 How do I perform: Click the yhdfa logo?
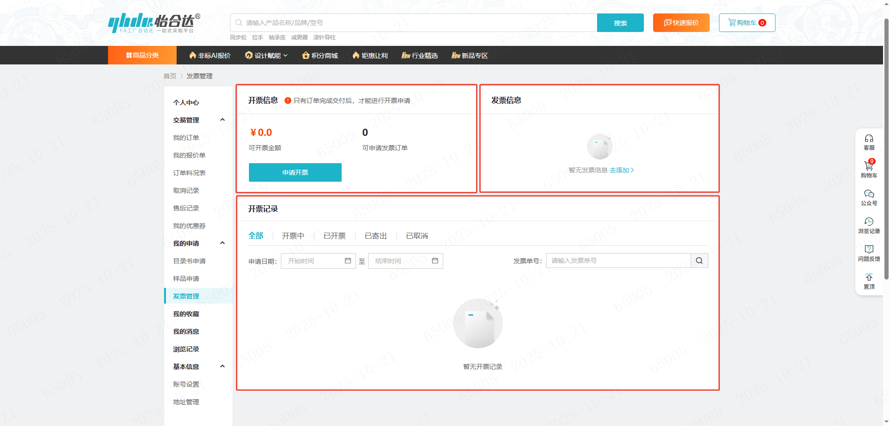click(154, 23)
